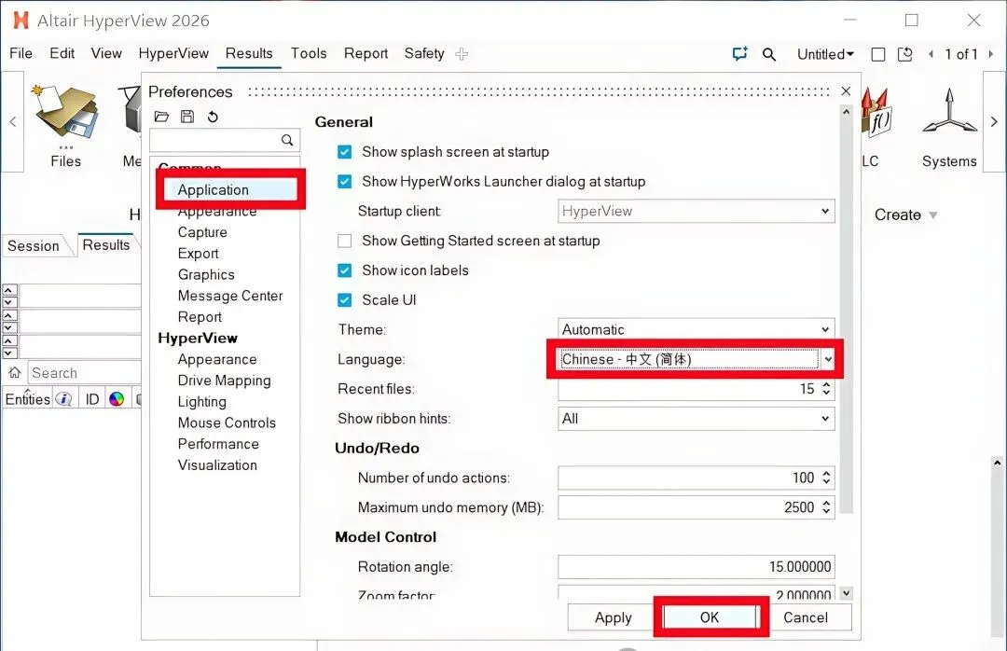Open the Edit menu
Image resolution: width=1007 pixels, height=651 pixels.
(x=62, y=53)
